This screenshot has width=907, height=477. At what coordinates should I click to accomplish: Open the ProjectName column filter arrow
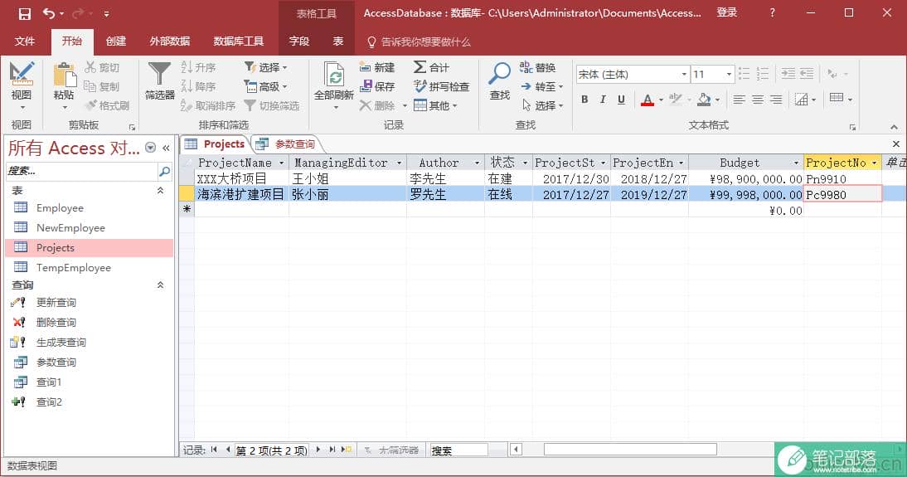[x=282, y=163]
